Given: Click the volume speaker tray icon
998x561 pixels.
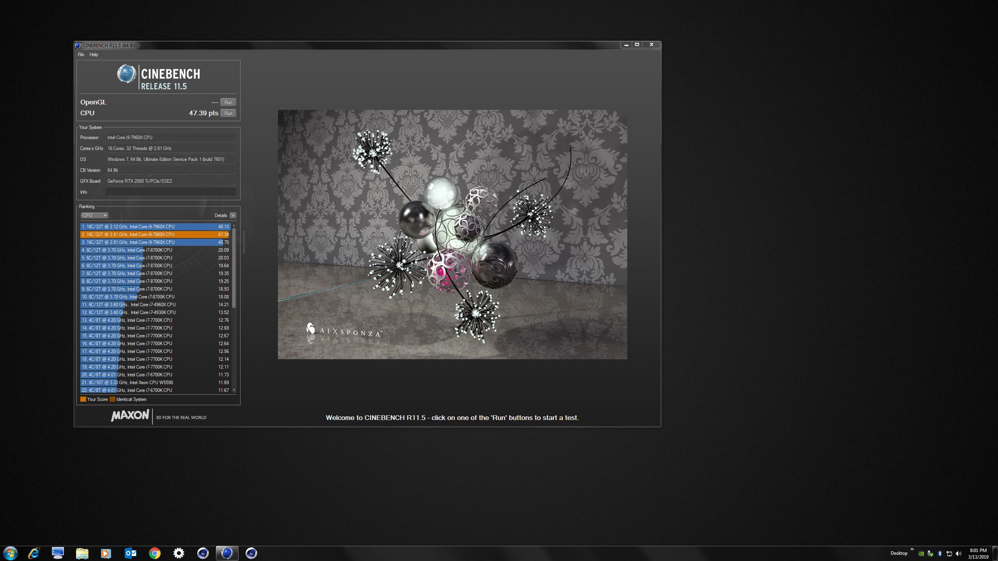Looking at the screenshot, I should pos(959,554).
